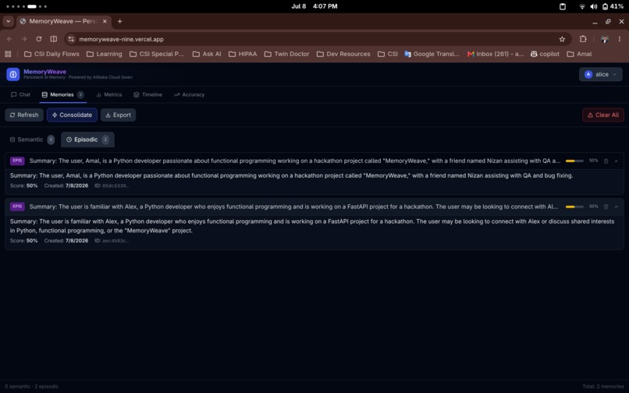Open the browser three-dot menu

620,39
